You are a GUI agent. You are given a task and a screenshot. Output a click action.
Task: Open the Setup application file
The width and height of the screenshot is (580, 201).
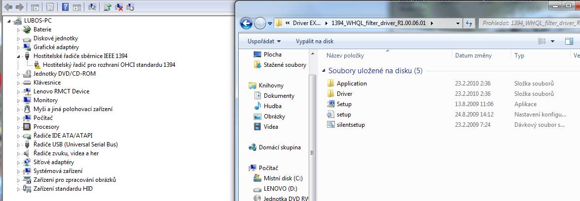coord(344,104)
